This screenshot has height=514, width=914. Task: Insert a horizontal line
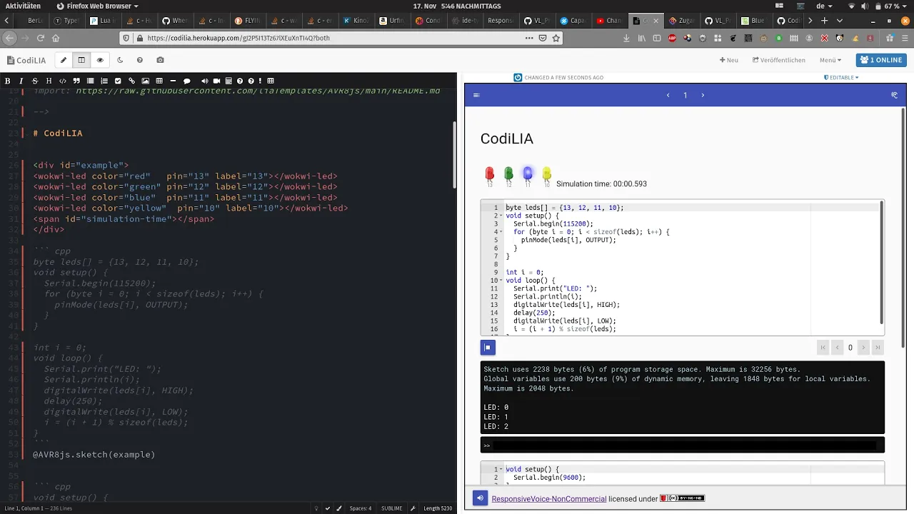pos(174,81)
